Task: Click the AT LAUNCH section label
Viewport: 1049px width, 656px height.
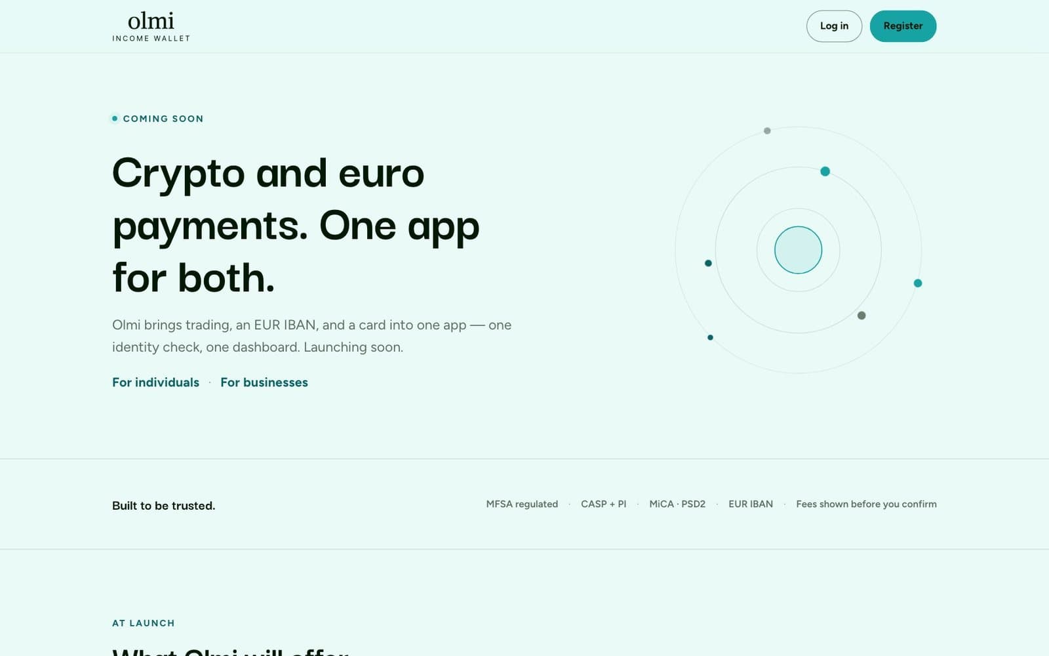Action: point(144,623)
